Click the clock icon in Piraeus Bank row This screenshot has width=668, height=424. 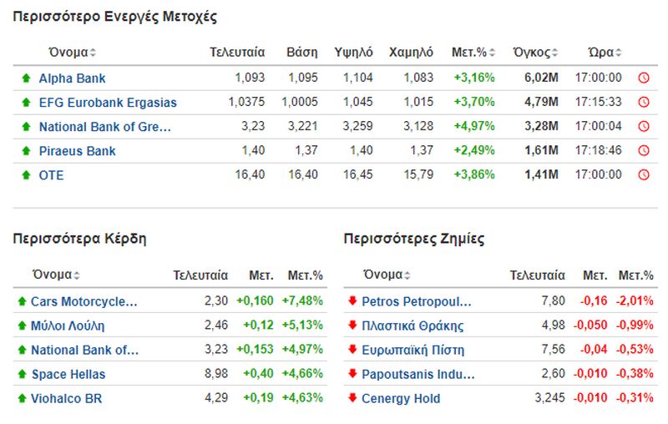644,151
